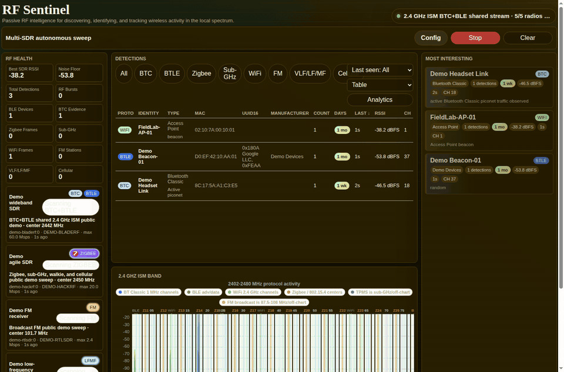The width and height of the screenshot is (564, 372).
Task: Click the '1 mo' days pill in FieldLab-AP-01 row
Action: (342, 130)
